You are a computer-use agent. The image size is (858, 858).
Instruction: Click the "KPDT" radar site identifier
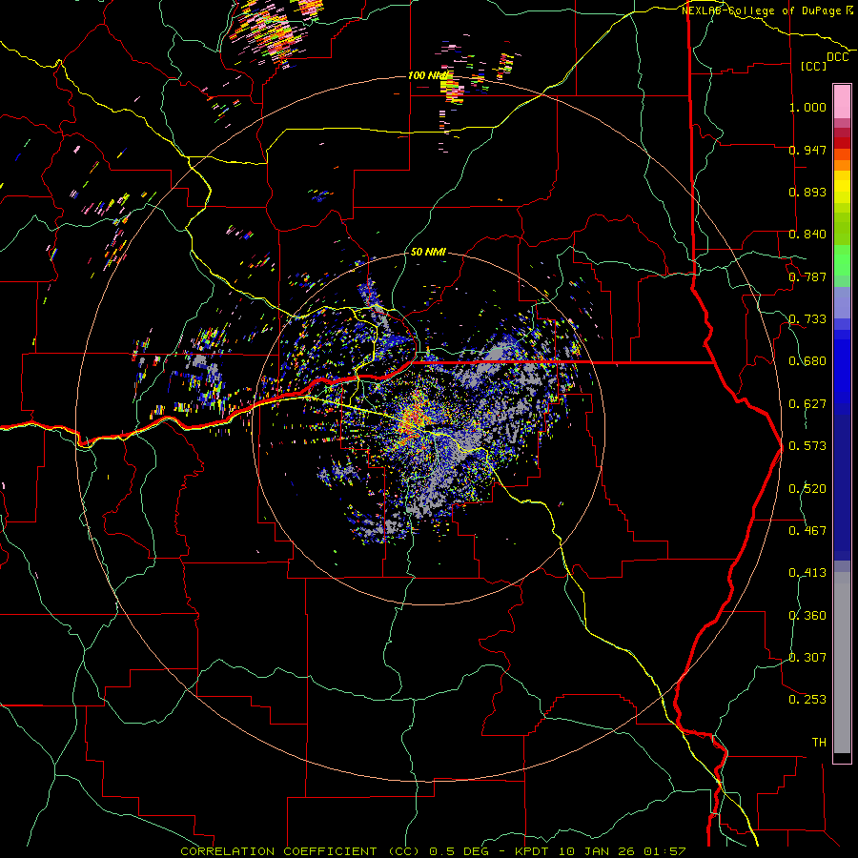pos(534,851)
